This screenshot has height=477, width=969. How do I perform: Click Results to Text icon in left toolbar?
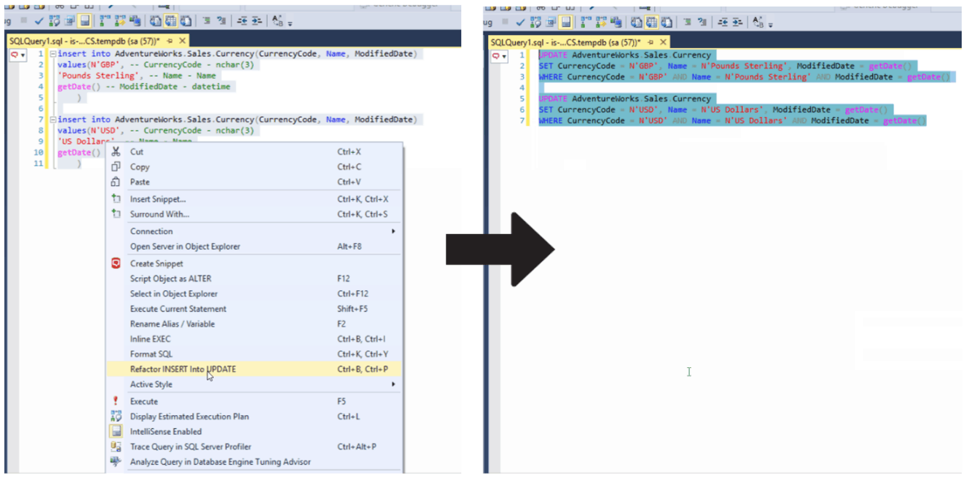[x=155, y=21]
